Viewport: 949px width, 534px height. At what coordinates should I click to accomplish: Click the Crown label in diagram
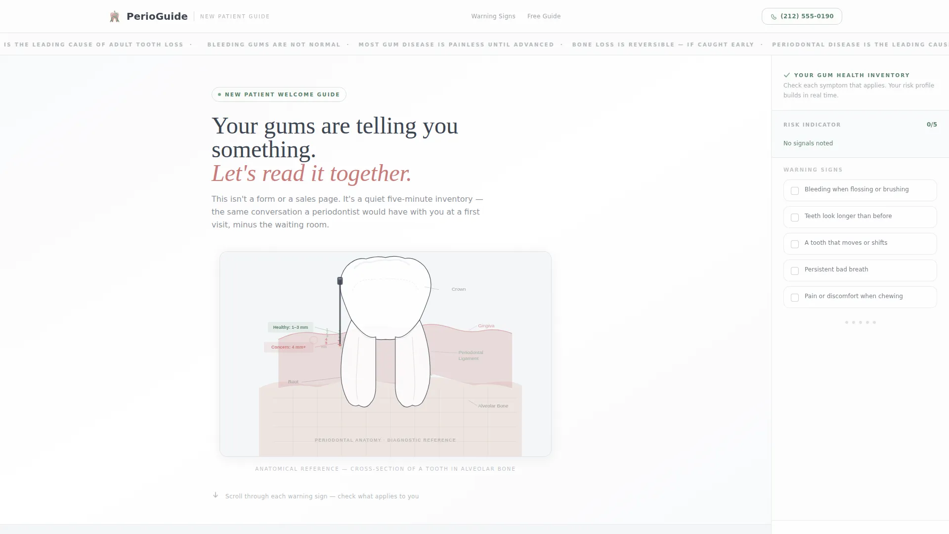point(459,289)
